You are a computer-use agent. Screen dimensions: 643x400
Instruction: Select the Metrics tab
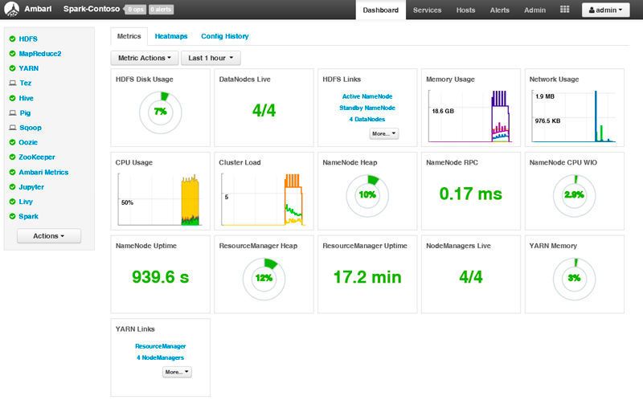(129, 36)
